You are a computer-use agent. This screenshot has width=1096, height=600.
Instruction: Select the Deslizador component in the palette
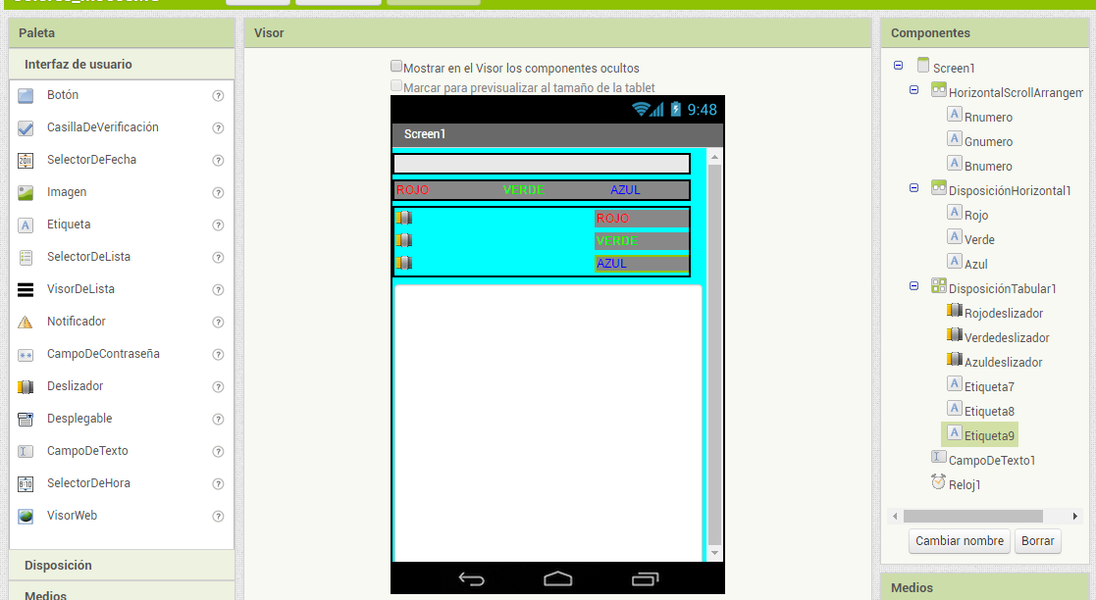tap(25, 385)
